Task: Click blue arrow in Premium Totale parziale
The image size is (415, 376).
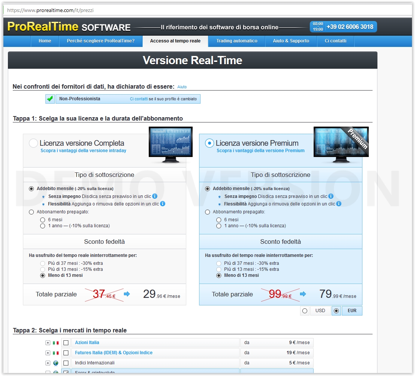Action: click(303, 294)
